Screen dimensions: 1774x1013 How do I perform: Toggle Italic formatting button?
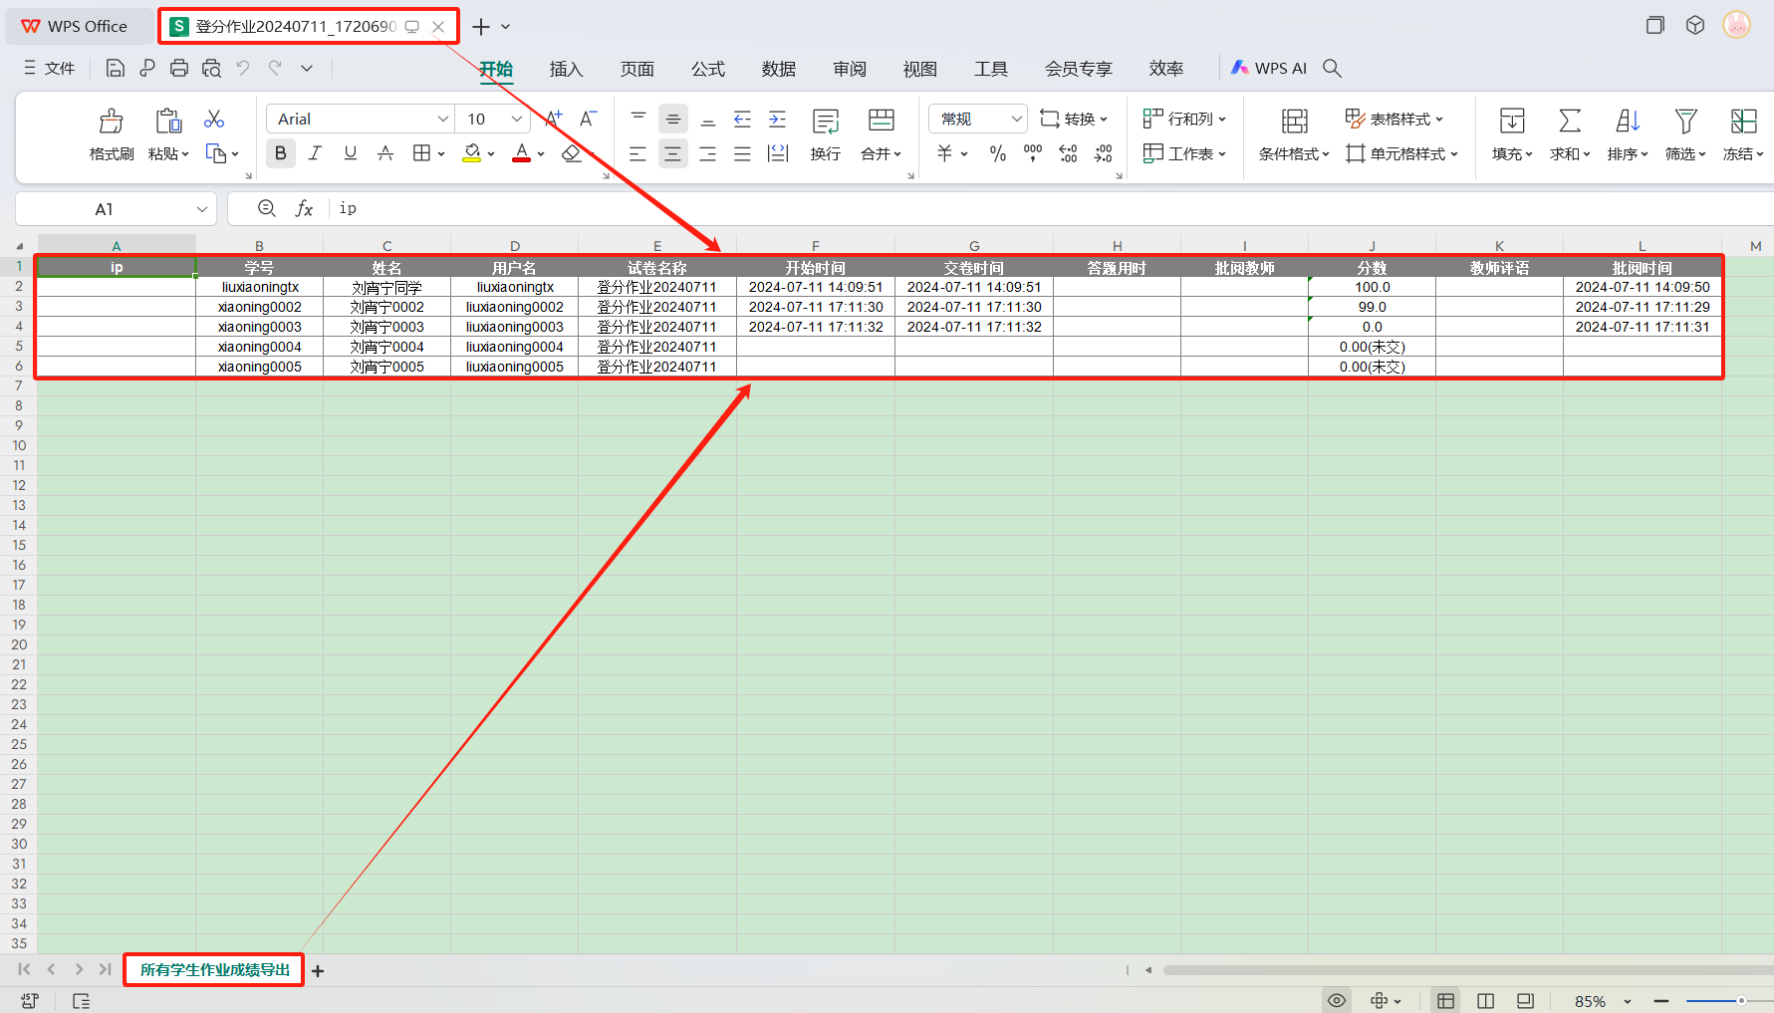pyautogui.click(x=315, y=153)
